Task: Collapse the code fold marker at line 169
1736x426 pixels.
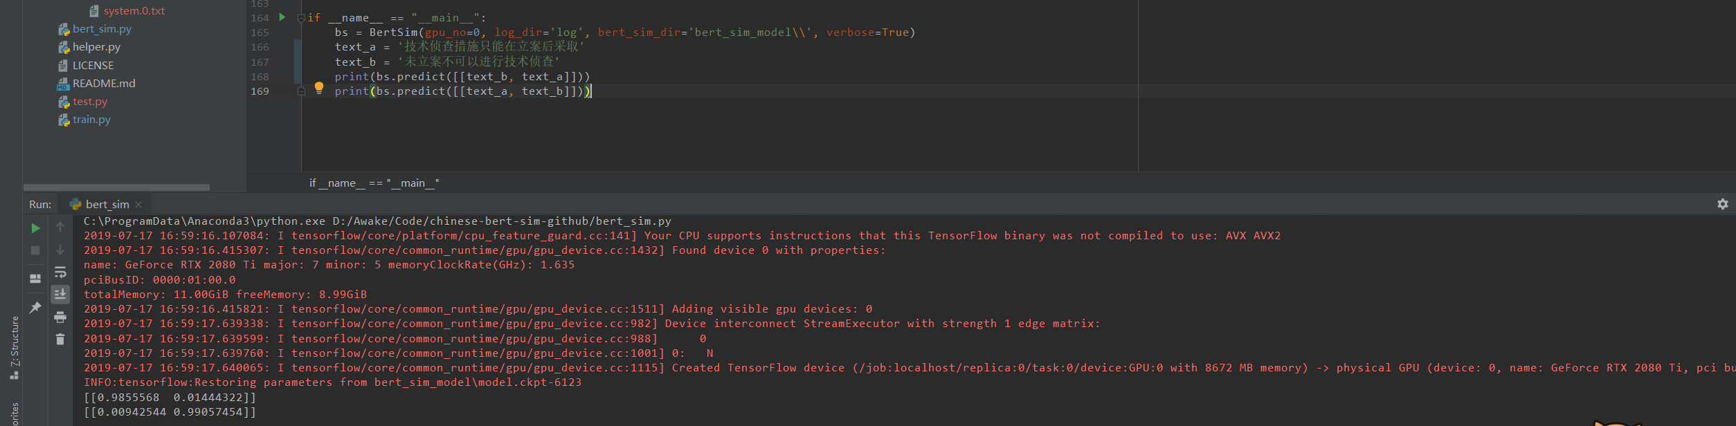Action: click(x=300, y=91)
